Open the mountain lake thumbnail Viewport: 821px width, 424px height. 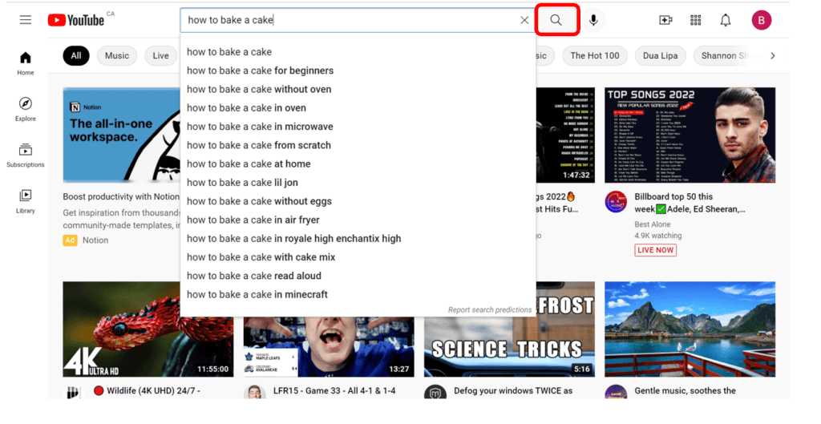[690, 329]
